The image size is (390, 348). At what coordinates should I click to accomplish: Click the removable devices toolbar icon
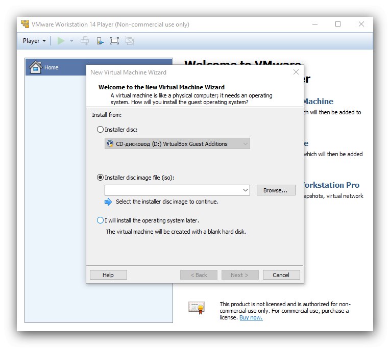point(100,41)
